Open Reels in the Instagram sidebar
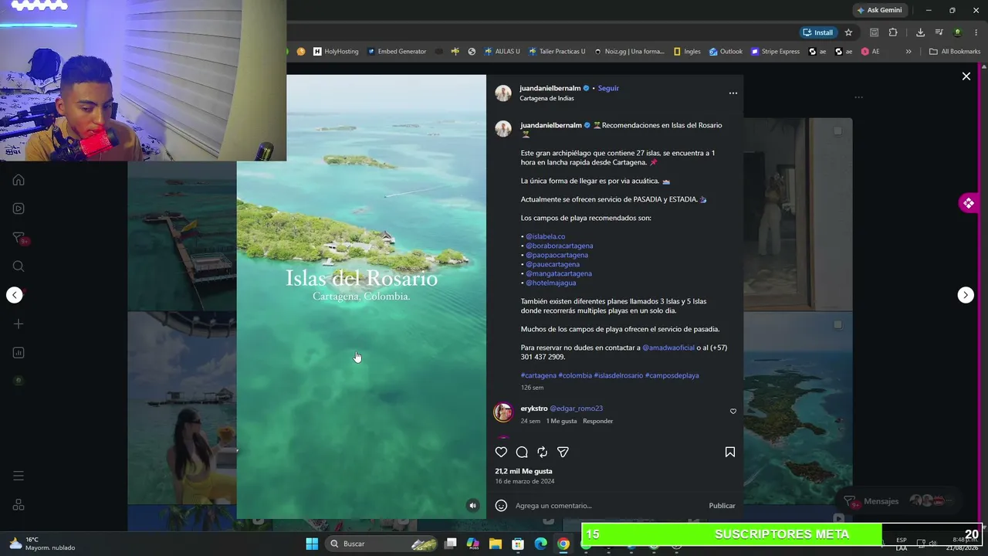The width and height of the screenshot is (988, 556). tap(19, 208)
